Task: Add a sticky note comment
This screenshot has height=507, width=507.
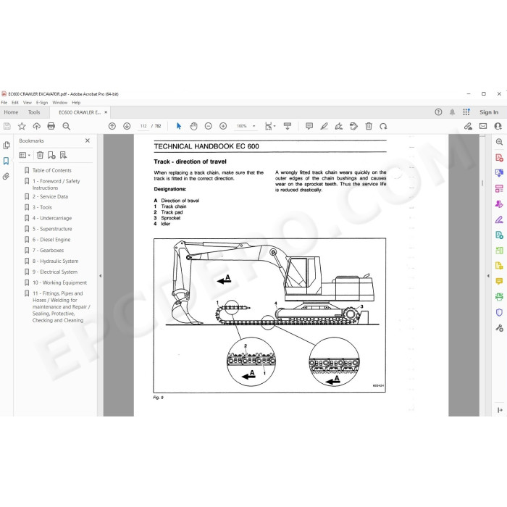Action: (x=309, y=126)
